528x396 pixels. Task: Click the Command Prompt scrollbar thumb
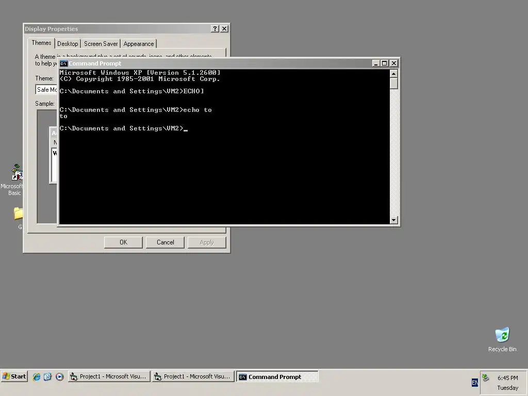[393, 84]
